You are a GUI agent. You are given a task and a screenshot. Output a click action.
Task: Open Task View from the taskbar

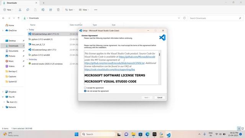pos(119,134)
